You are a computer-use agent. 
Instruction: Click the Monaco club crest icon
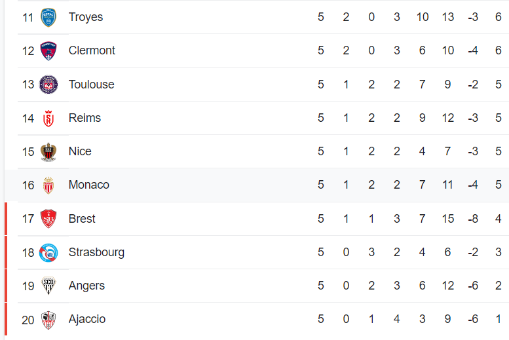48,185
